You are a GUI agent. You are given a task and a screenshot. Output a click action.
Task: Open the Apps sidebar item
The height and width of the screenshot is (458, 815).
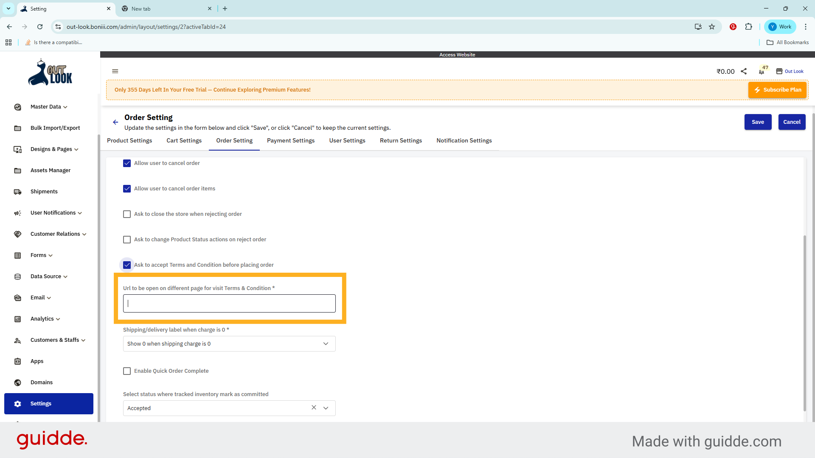37,361
